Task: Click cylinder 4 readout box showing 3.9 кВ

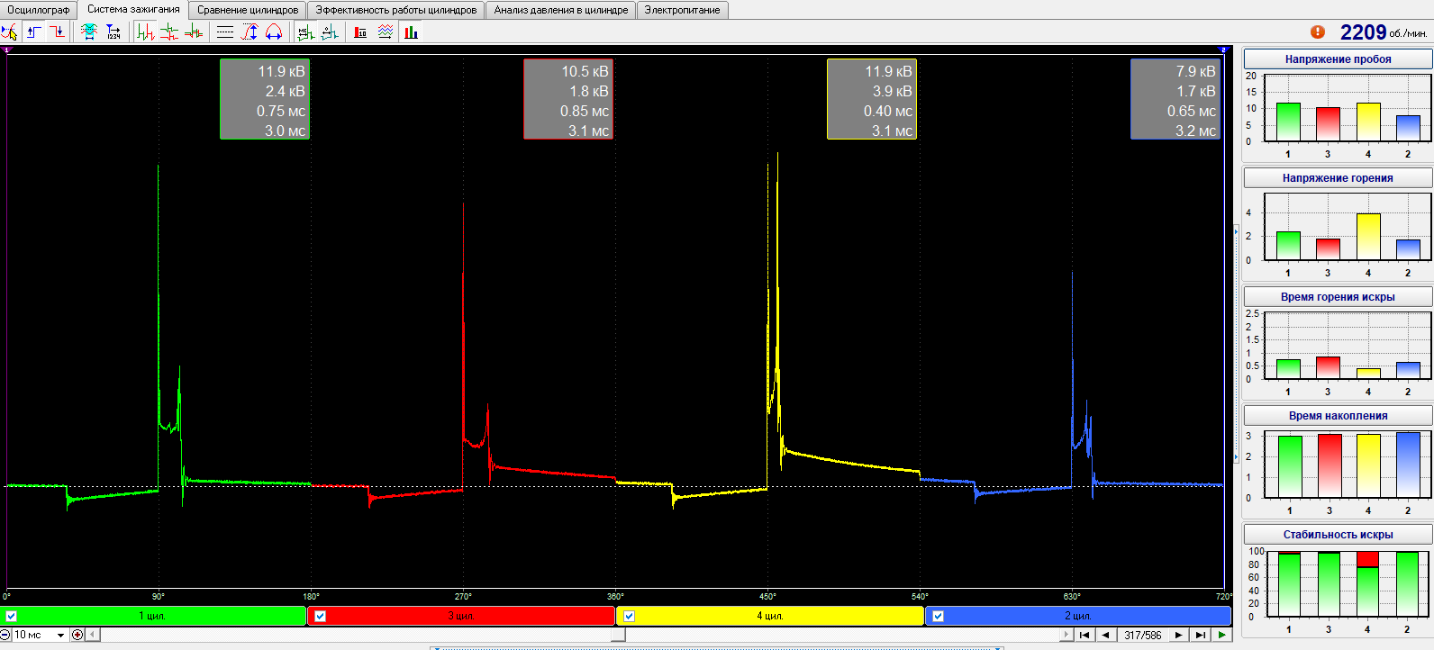Action: (x=872, y=99)
